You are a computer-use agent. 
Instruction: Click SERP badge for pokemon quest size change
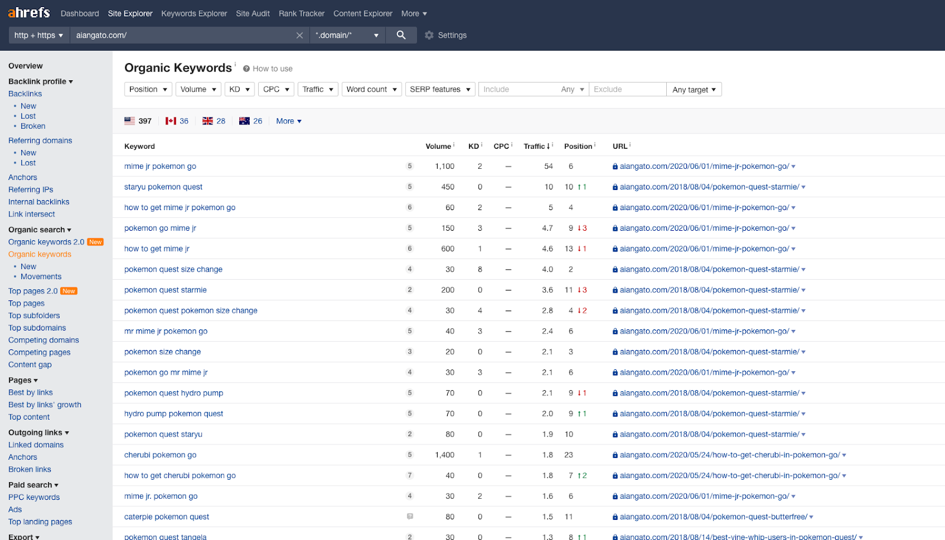(410, 269)
